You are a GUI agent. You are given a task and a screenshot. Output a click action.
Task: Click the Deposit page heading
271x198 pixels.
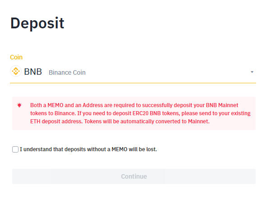(37, 23)
